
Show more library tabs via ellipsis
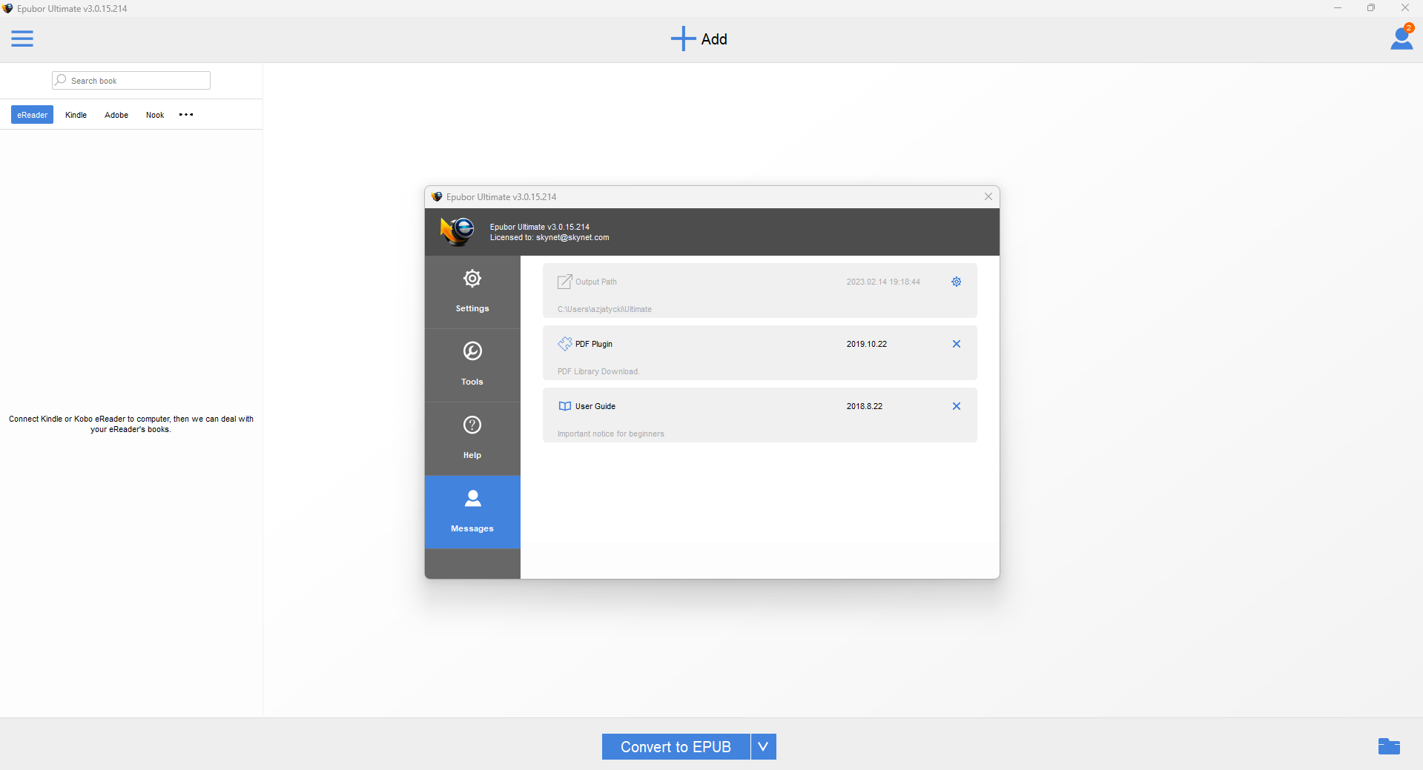(x=186, y=115)
